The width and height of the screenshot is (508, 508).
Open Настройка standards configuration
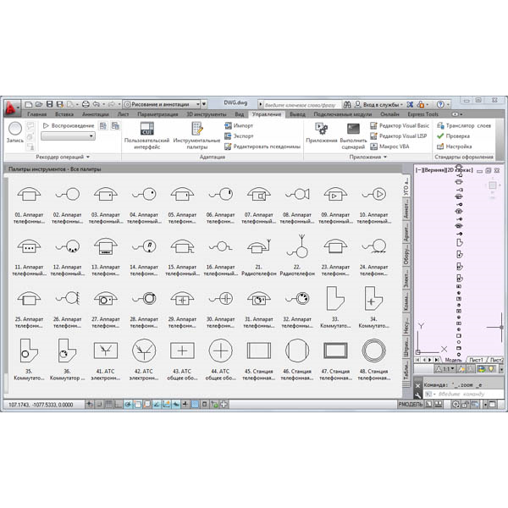[x=454, y=146]
